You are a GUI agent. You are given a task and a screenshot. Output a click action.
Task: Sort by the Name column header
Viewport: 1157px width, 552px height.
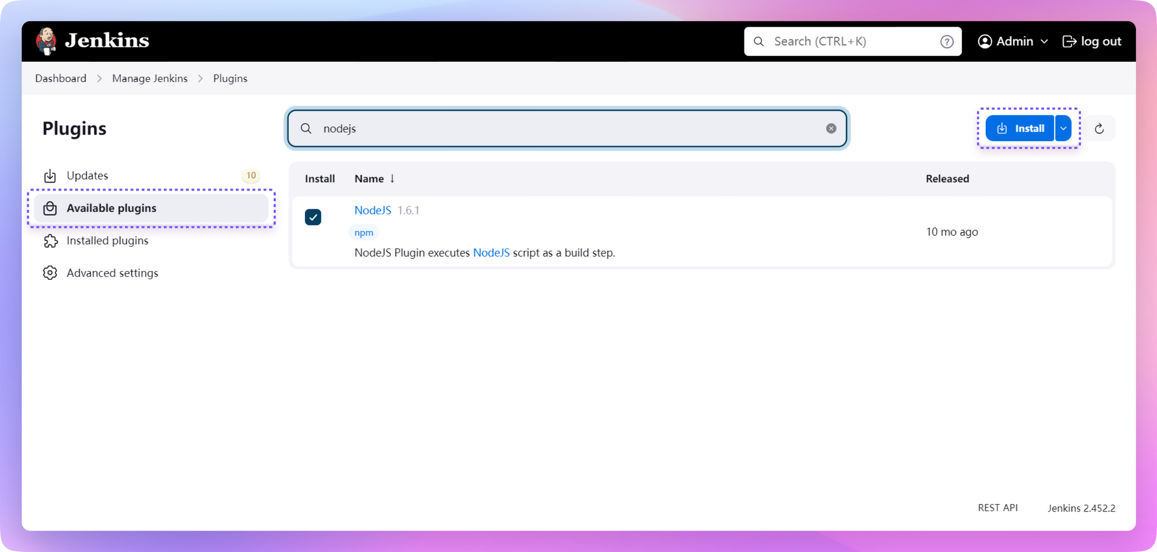pyautogui.click(x=369, y=179)
